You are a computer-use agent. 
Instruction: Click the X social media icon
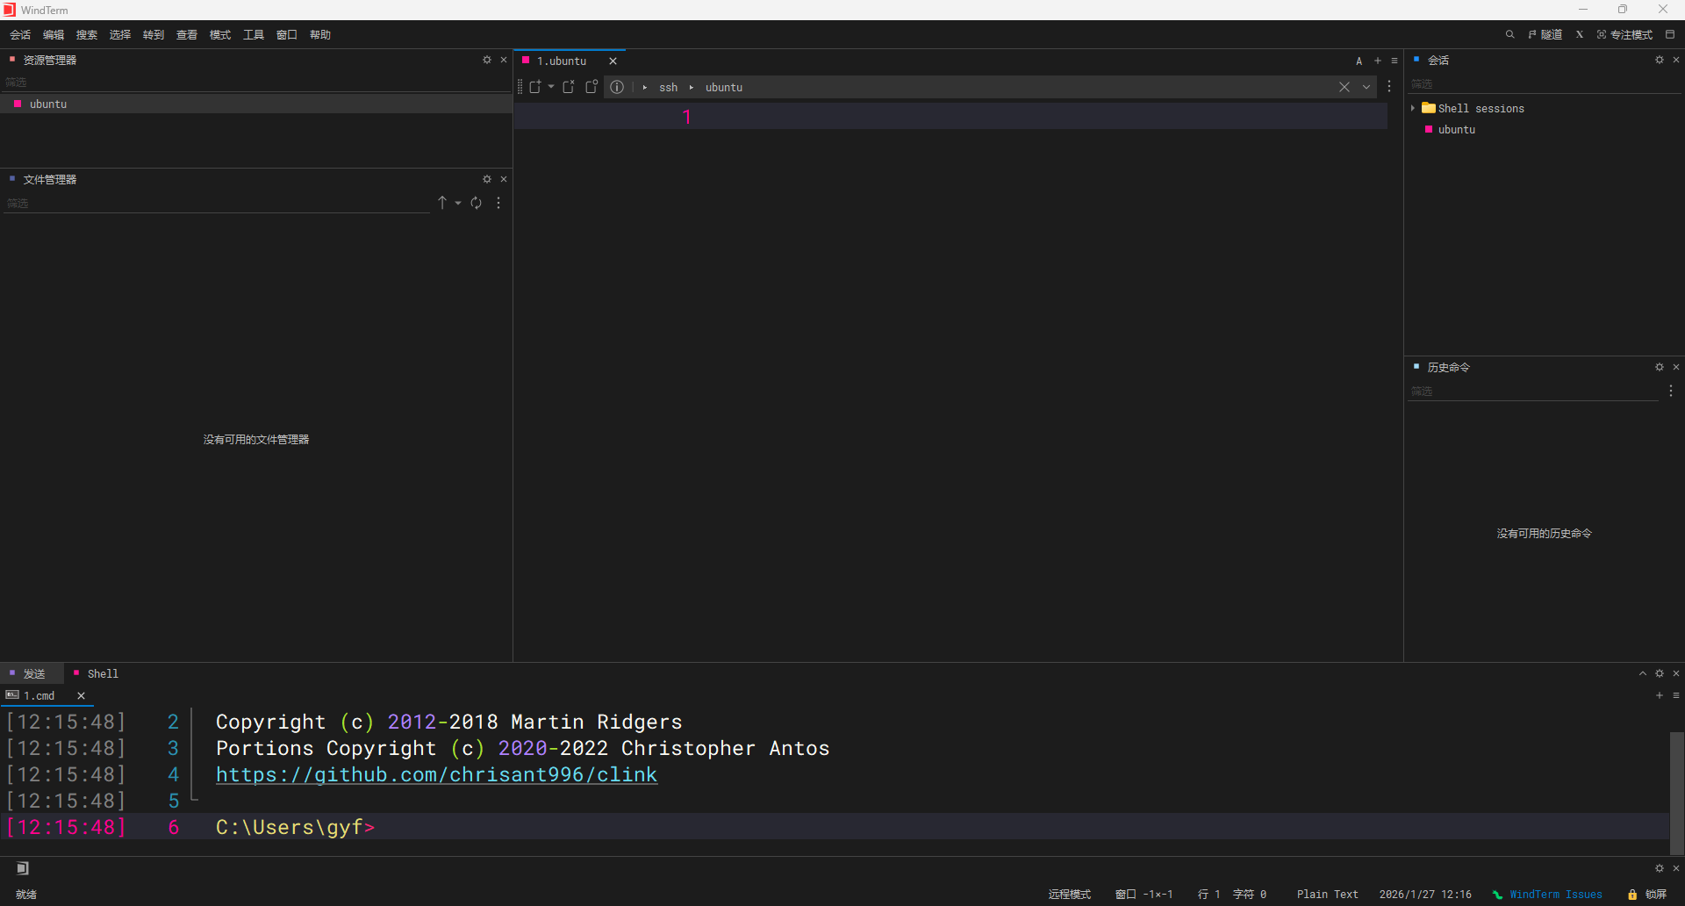pyautogui.click(x=1579, y=34)
